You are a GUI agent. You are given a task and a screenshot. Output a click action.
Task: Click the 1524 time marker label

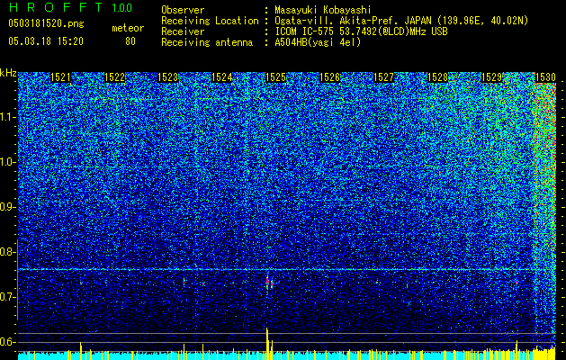222,77
